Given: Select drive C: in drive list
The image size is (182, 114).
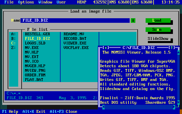Looking at the screenshot, I should [13, 43].
